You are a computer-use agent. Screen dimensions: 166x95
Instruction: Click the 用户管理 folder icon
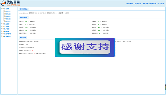pyautogui.click(x=3, y=29)
